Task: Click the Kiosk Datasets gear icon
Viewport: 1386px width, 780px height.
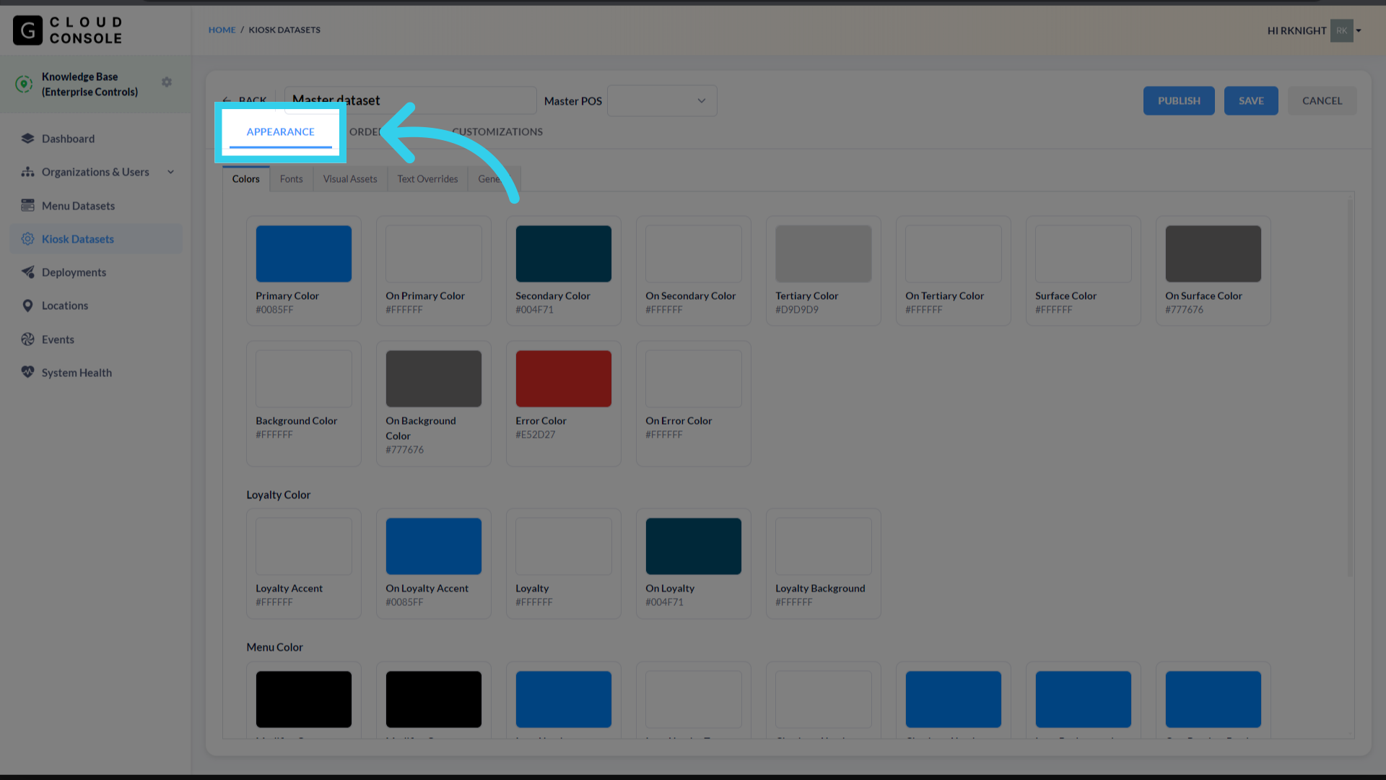Action: 27,239
